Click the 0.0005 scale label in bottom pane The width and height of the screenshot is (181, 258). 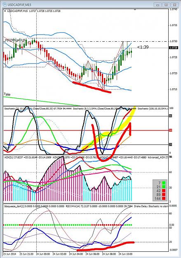click(173, 206)
